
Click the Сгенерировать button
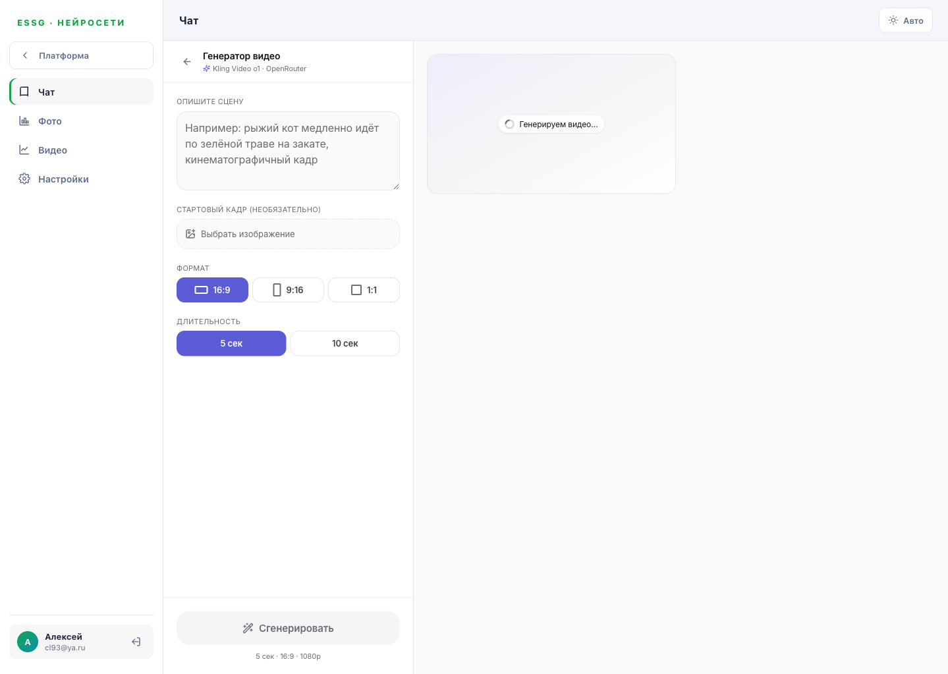click(288, 628)
